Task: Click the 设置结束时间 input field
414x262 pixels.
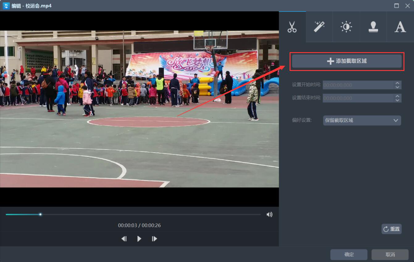Action: [x=358, y=98]
